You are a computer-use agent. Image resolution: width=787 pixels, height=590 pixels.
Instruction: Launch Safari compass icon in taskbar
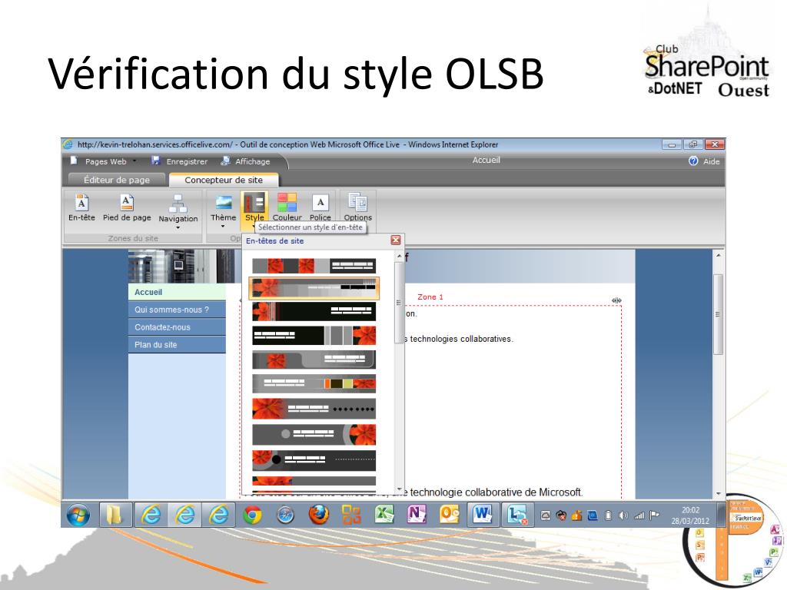pyautogui.click(x=286, y=515)
